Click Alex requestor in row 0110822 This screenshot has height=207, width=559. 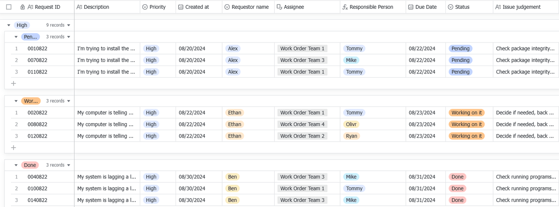tap(233, 72)
